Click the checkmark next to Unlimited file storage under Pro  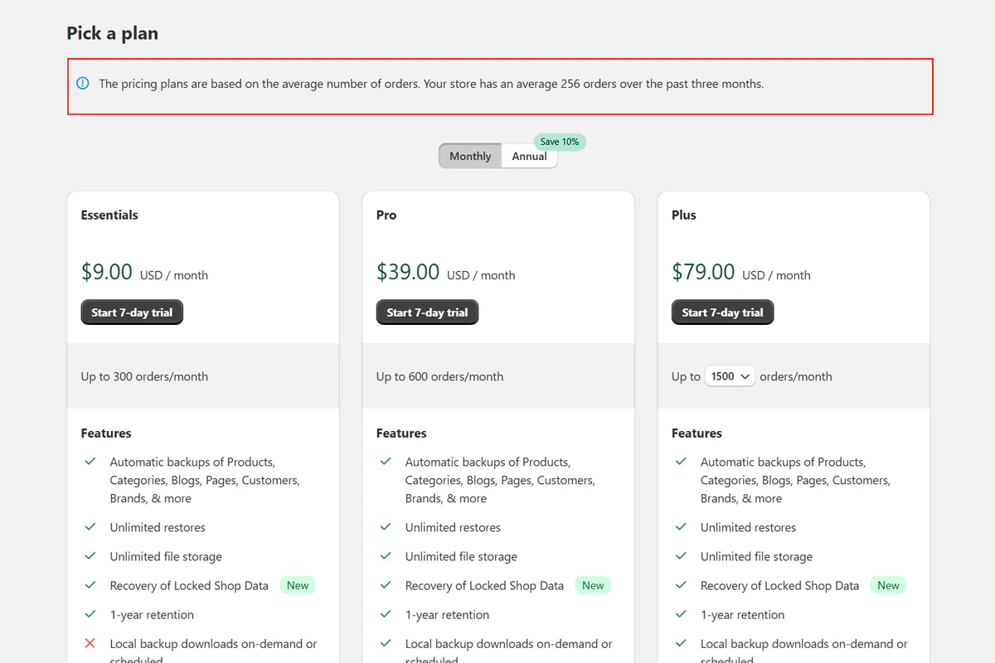tap(386, 556)
